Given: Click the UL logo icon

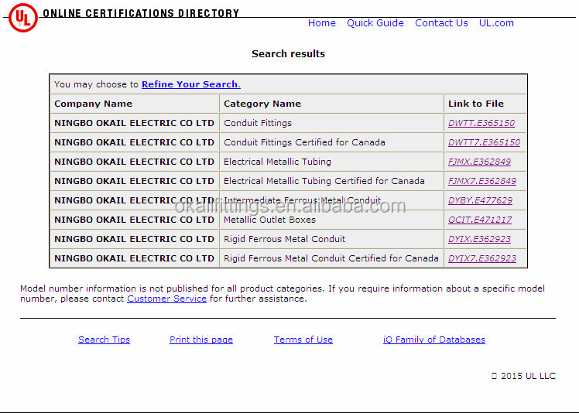Looking at the screenshot, I should (x=23, y=18).
